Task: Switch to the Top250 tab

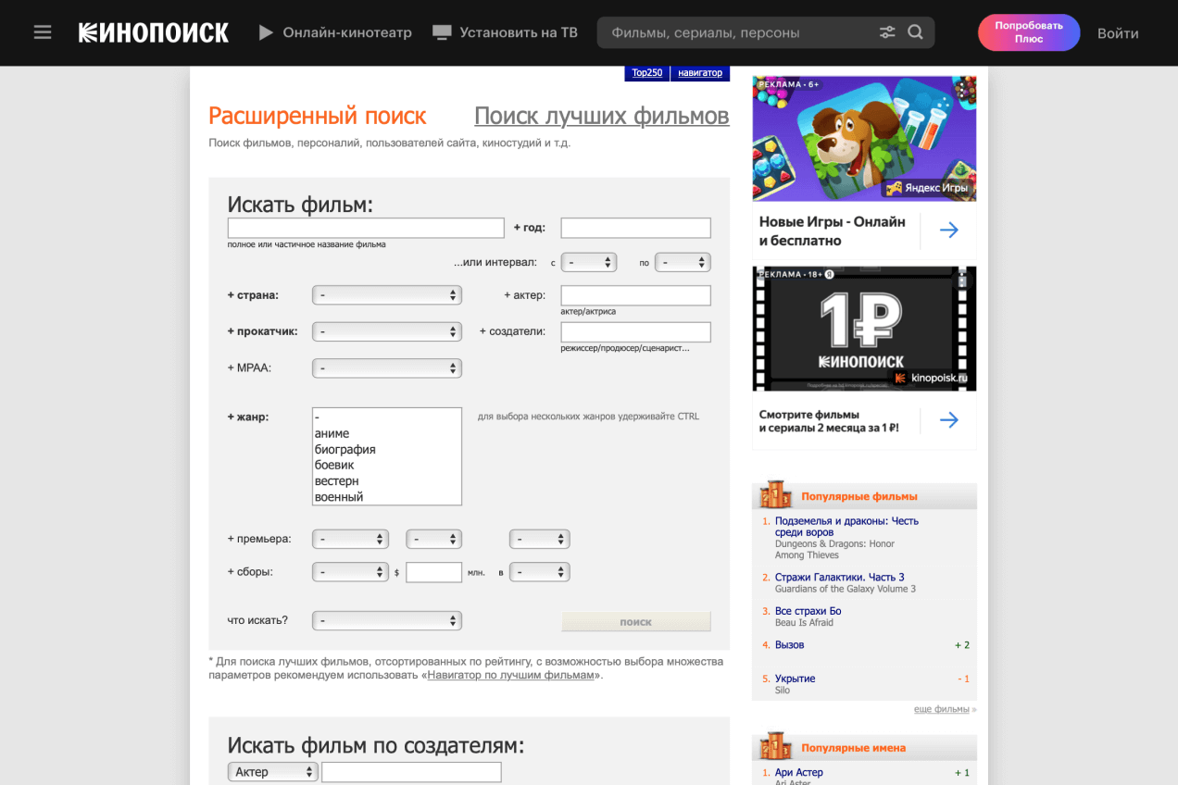Action: click(646, 72)
